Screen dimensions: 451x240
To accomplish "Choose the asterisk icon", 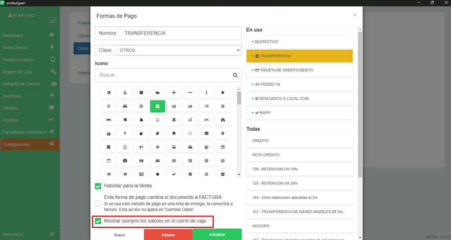I will click(x=222, y=93).
